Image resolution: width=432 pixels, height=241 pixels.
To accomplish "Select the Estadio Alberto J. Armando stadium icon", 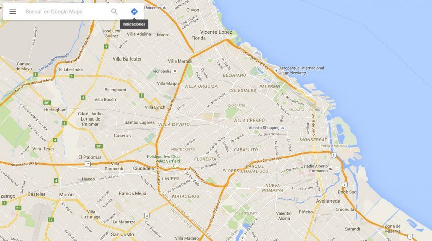I will pyautogui.click(x=331, y=168).
